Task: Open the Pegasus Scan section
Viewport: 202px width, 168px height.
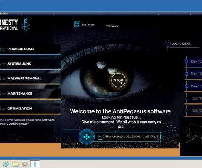Action: click(30, 49)
